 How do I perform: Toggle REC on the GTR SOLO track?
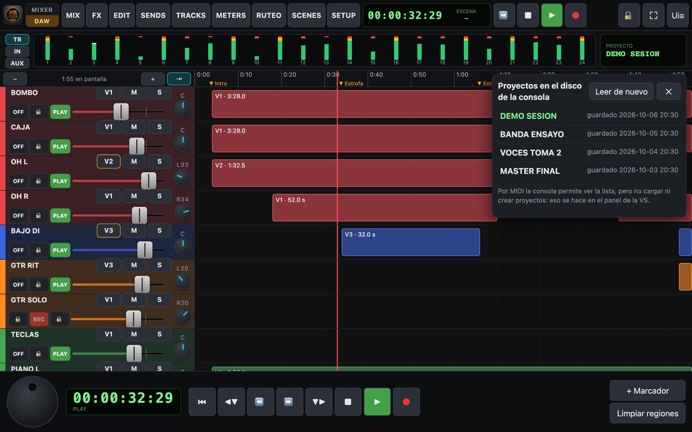coord(39,319)
